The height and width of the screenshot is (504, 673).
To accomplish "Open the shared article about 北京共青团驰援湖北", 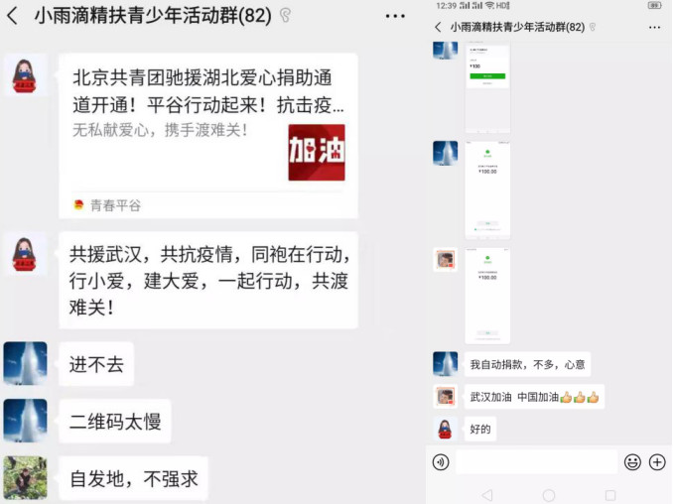I will pyautogui.click(x=208, y=136).
